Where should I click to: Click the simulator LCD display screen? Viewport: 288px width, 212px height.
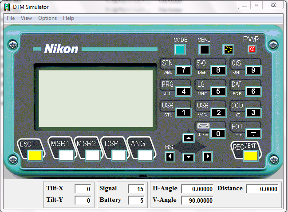(x=96, y=99)
